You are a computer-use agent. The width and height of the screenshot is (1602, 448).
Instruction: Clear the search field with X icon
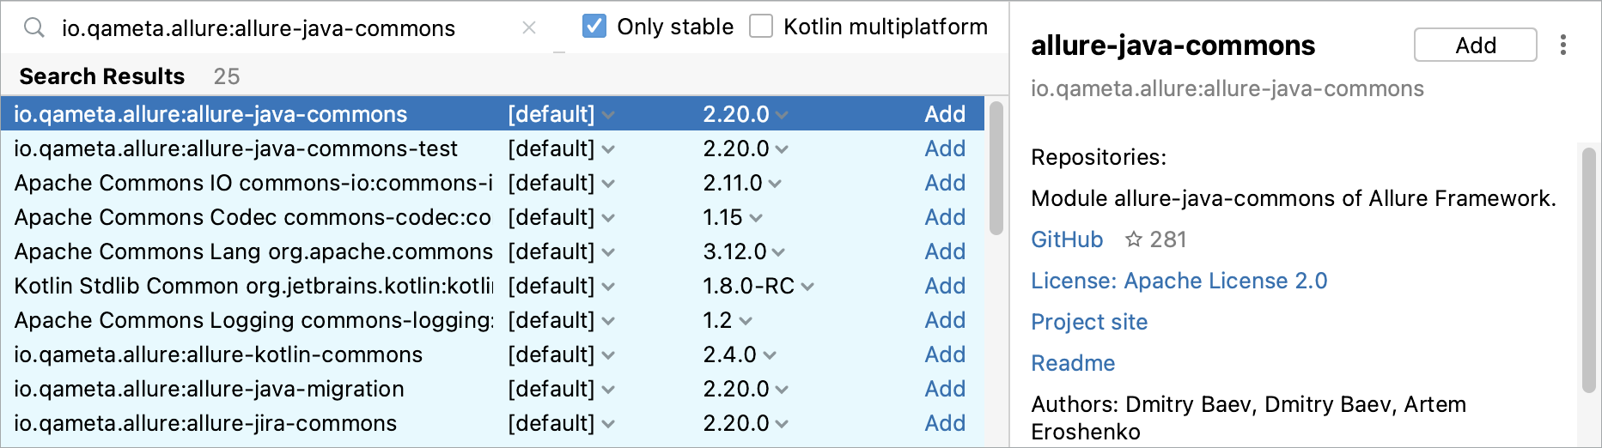pos(529,27)
